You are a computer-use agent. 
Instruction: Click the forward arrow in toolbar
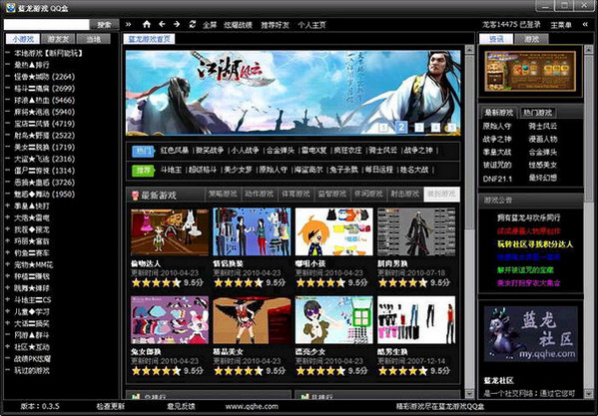click(176, 24)
